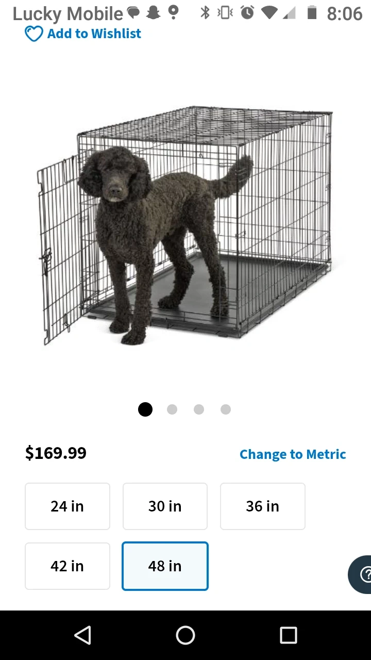Viewport: 371px width, 660px height.
Task: Select the 24 in size option
Action: [68, 506]
